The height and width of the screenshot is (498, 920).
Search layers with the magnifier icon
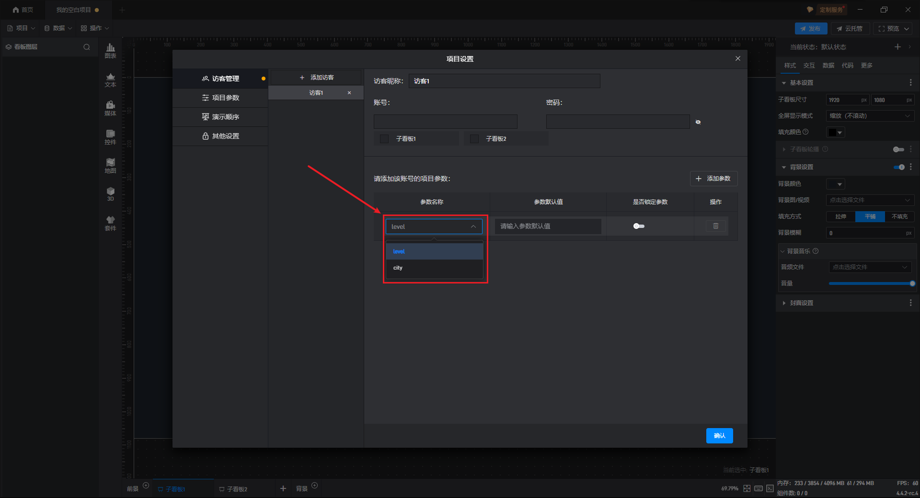click(87, 47)
